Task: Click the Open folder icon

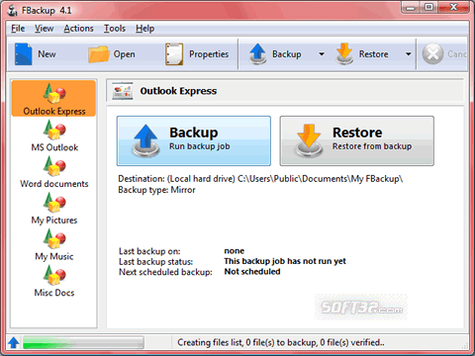Action: pos(98,54)
